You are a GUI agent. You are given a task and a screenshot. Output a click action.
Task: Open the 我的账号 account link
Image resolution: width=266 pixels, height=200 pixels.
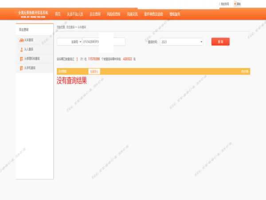(225, 4)
